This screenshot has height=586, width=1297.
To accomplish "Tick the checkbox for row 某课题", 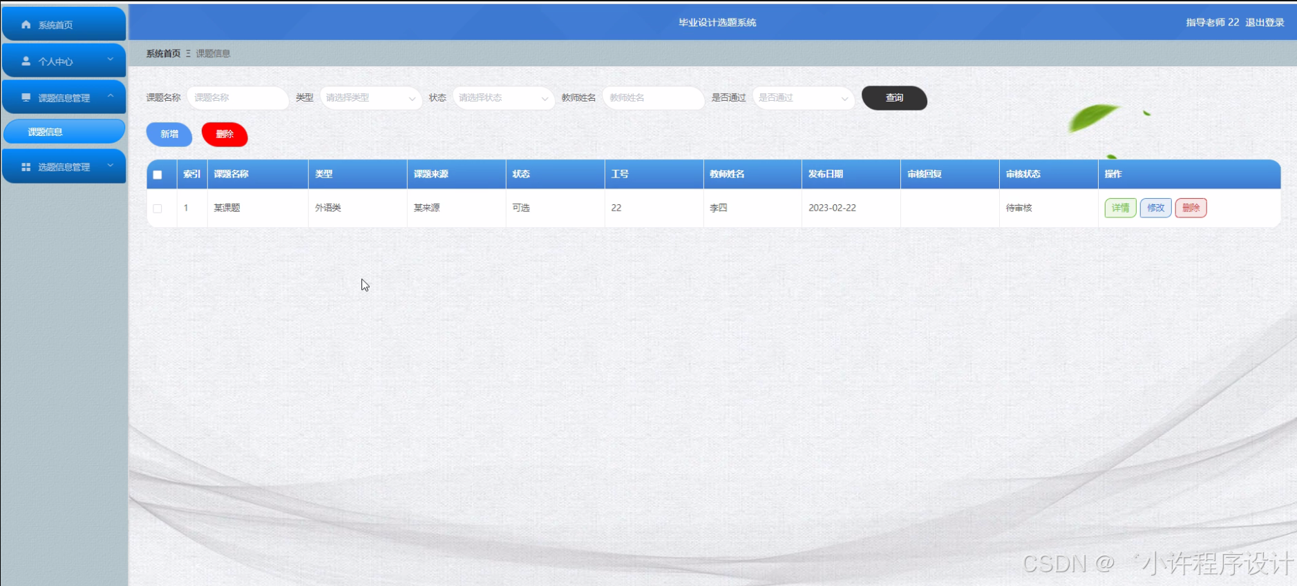I will 158,208.
